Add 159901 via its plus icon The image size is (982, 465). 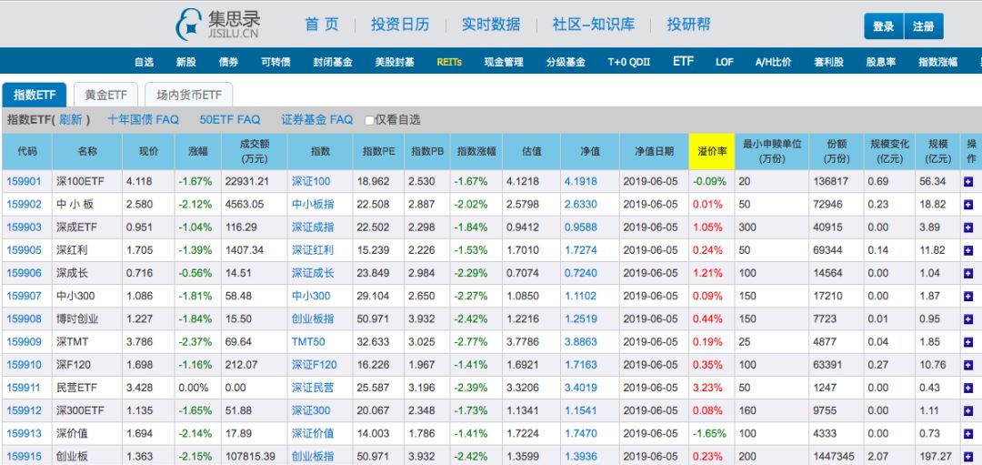968,182
